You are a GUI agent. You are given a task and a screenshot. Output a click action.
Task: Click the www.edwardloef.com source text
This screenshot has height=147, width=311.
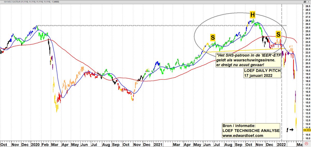coord(243,136)
